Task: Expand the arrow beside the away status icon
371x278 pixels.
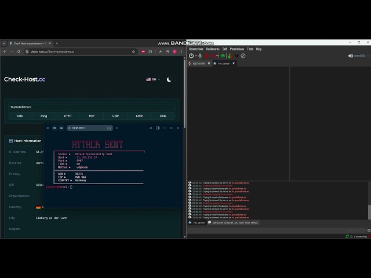Action: point(196,56)
